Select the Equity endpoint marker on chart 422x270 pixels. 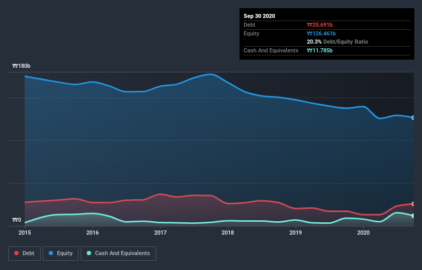(413, 118)
